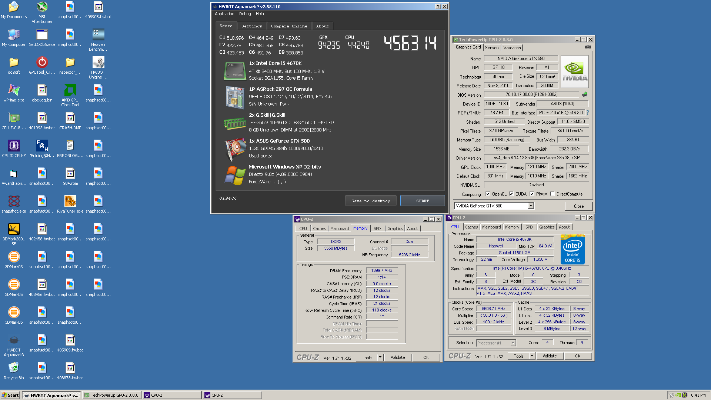This screenshot has height=400, width=711.
Task: Toggle the OpenCL checkbox in GPU-Z
Action: tap(488, 194)
